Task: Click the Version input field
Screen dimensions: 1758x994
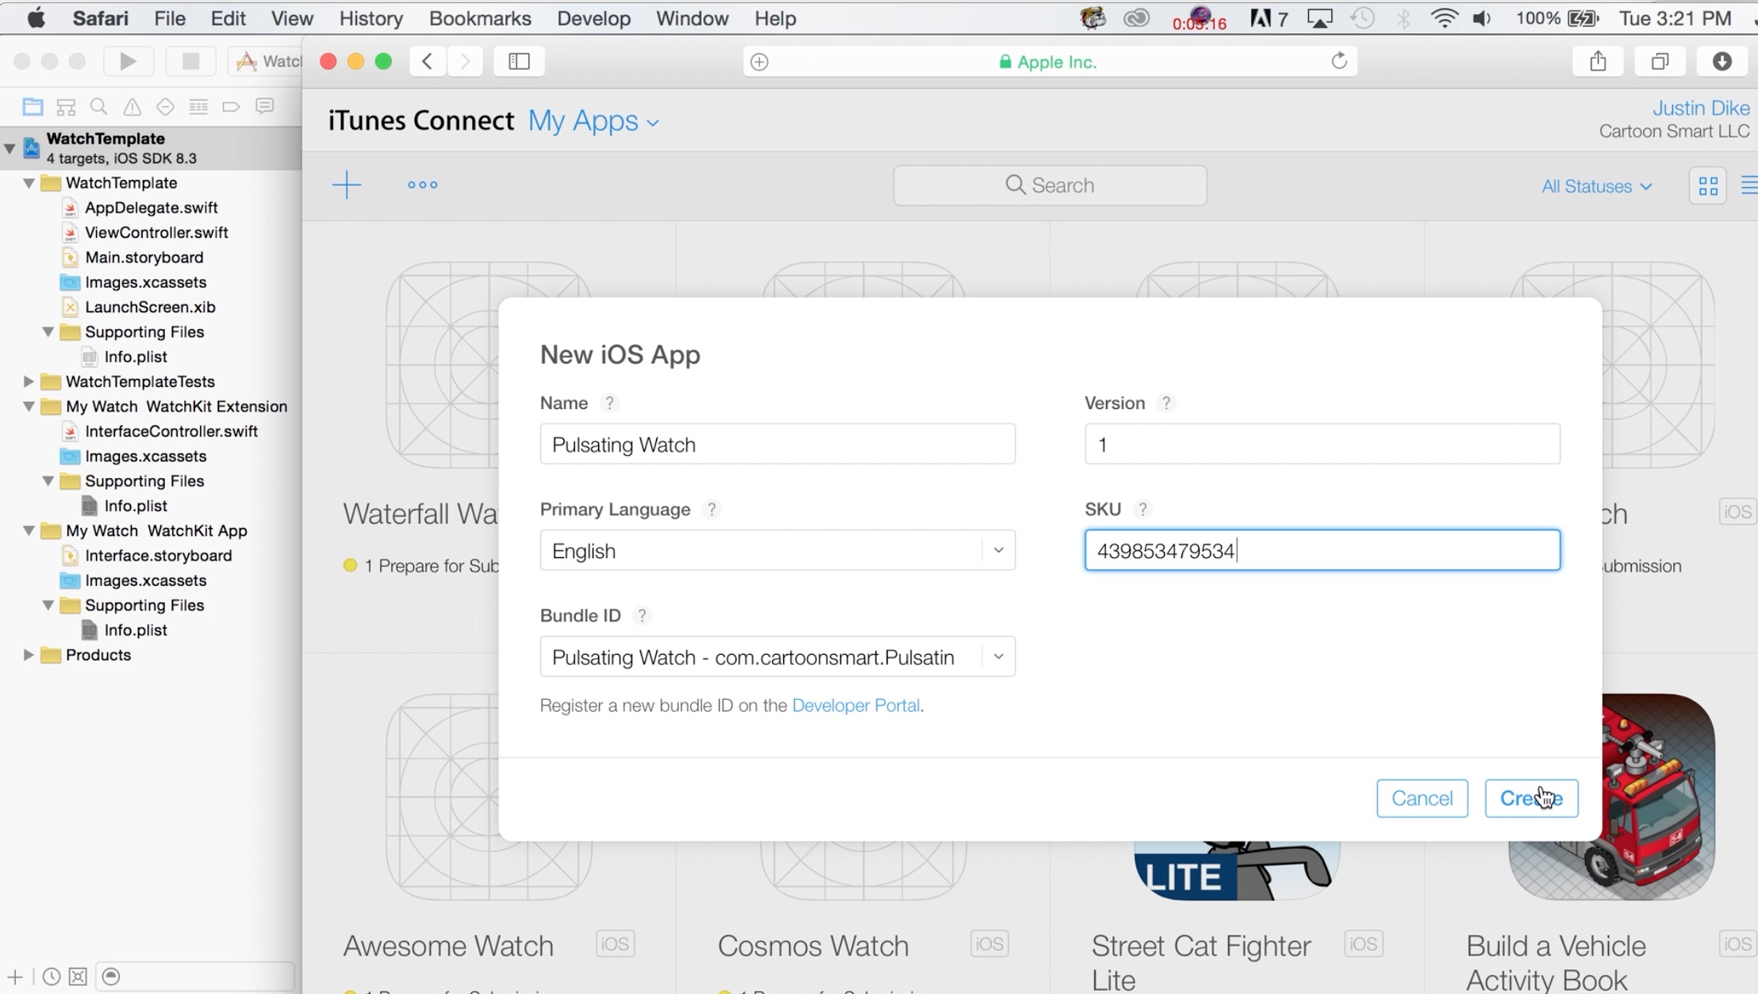Action: [x=1322, y=444]
